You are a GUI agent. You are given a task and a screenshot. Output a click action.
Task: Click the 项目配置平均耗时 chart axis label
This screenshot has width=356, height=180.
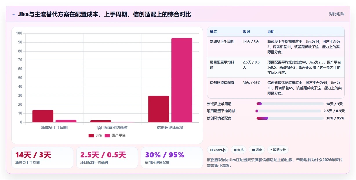pos(112,128)
